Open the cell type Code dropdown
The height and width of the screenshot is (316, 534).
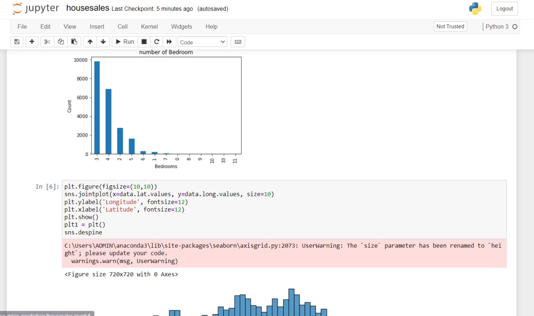pos(203,42)
